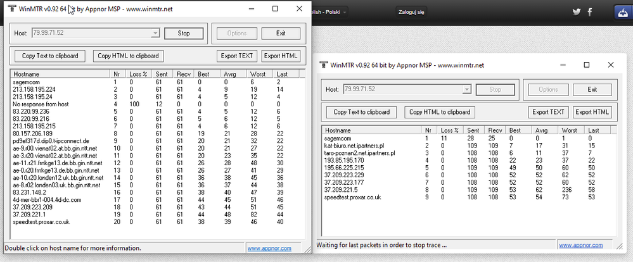Minimize the right WinMTR window

(x=558, y=65)
